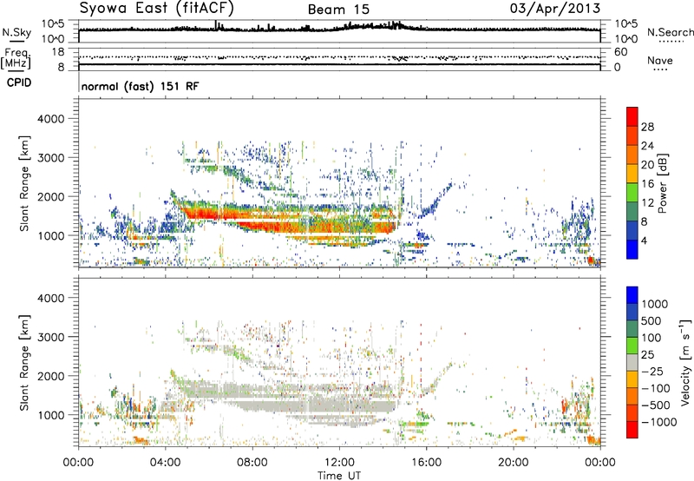Image resolution: width=694 pixels, height=481 pixels.
Task: Click '18' on the frequency axis
Action: [x=58, y=52]
